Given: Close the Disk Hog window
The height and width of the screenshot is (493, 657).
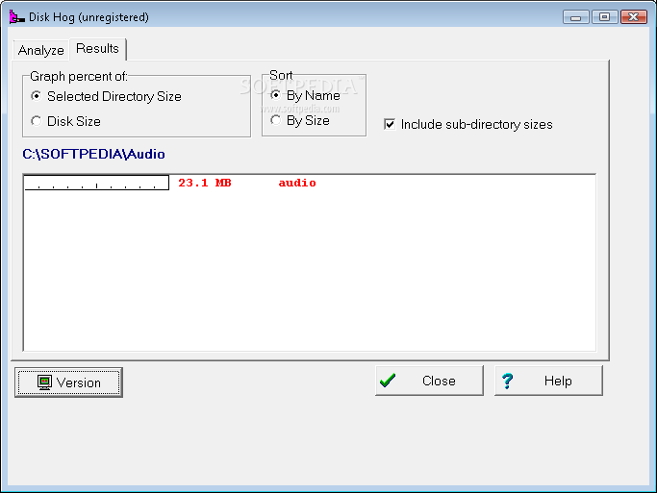Looking at the screenshot, I should 634,17.
